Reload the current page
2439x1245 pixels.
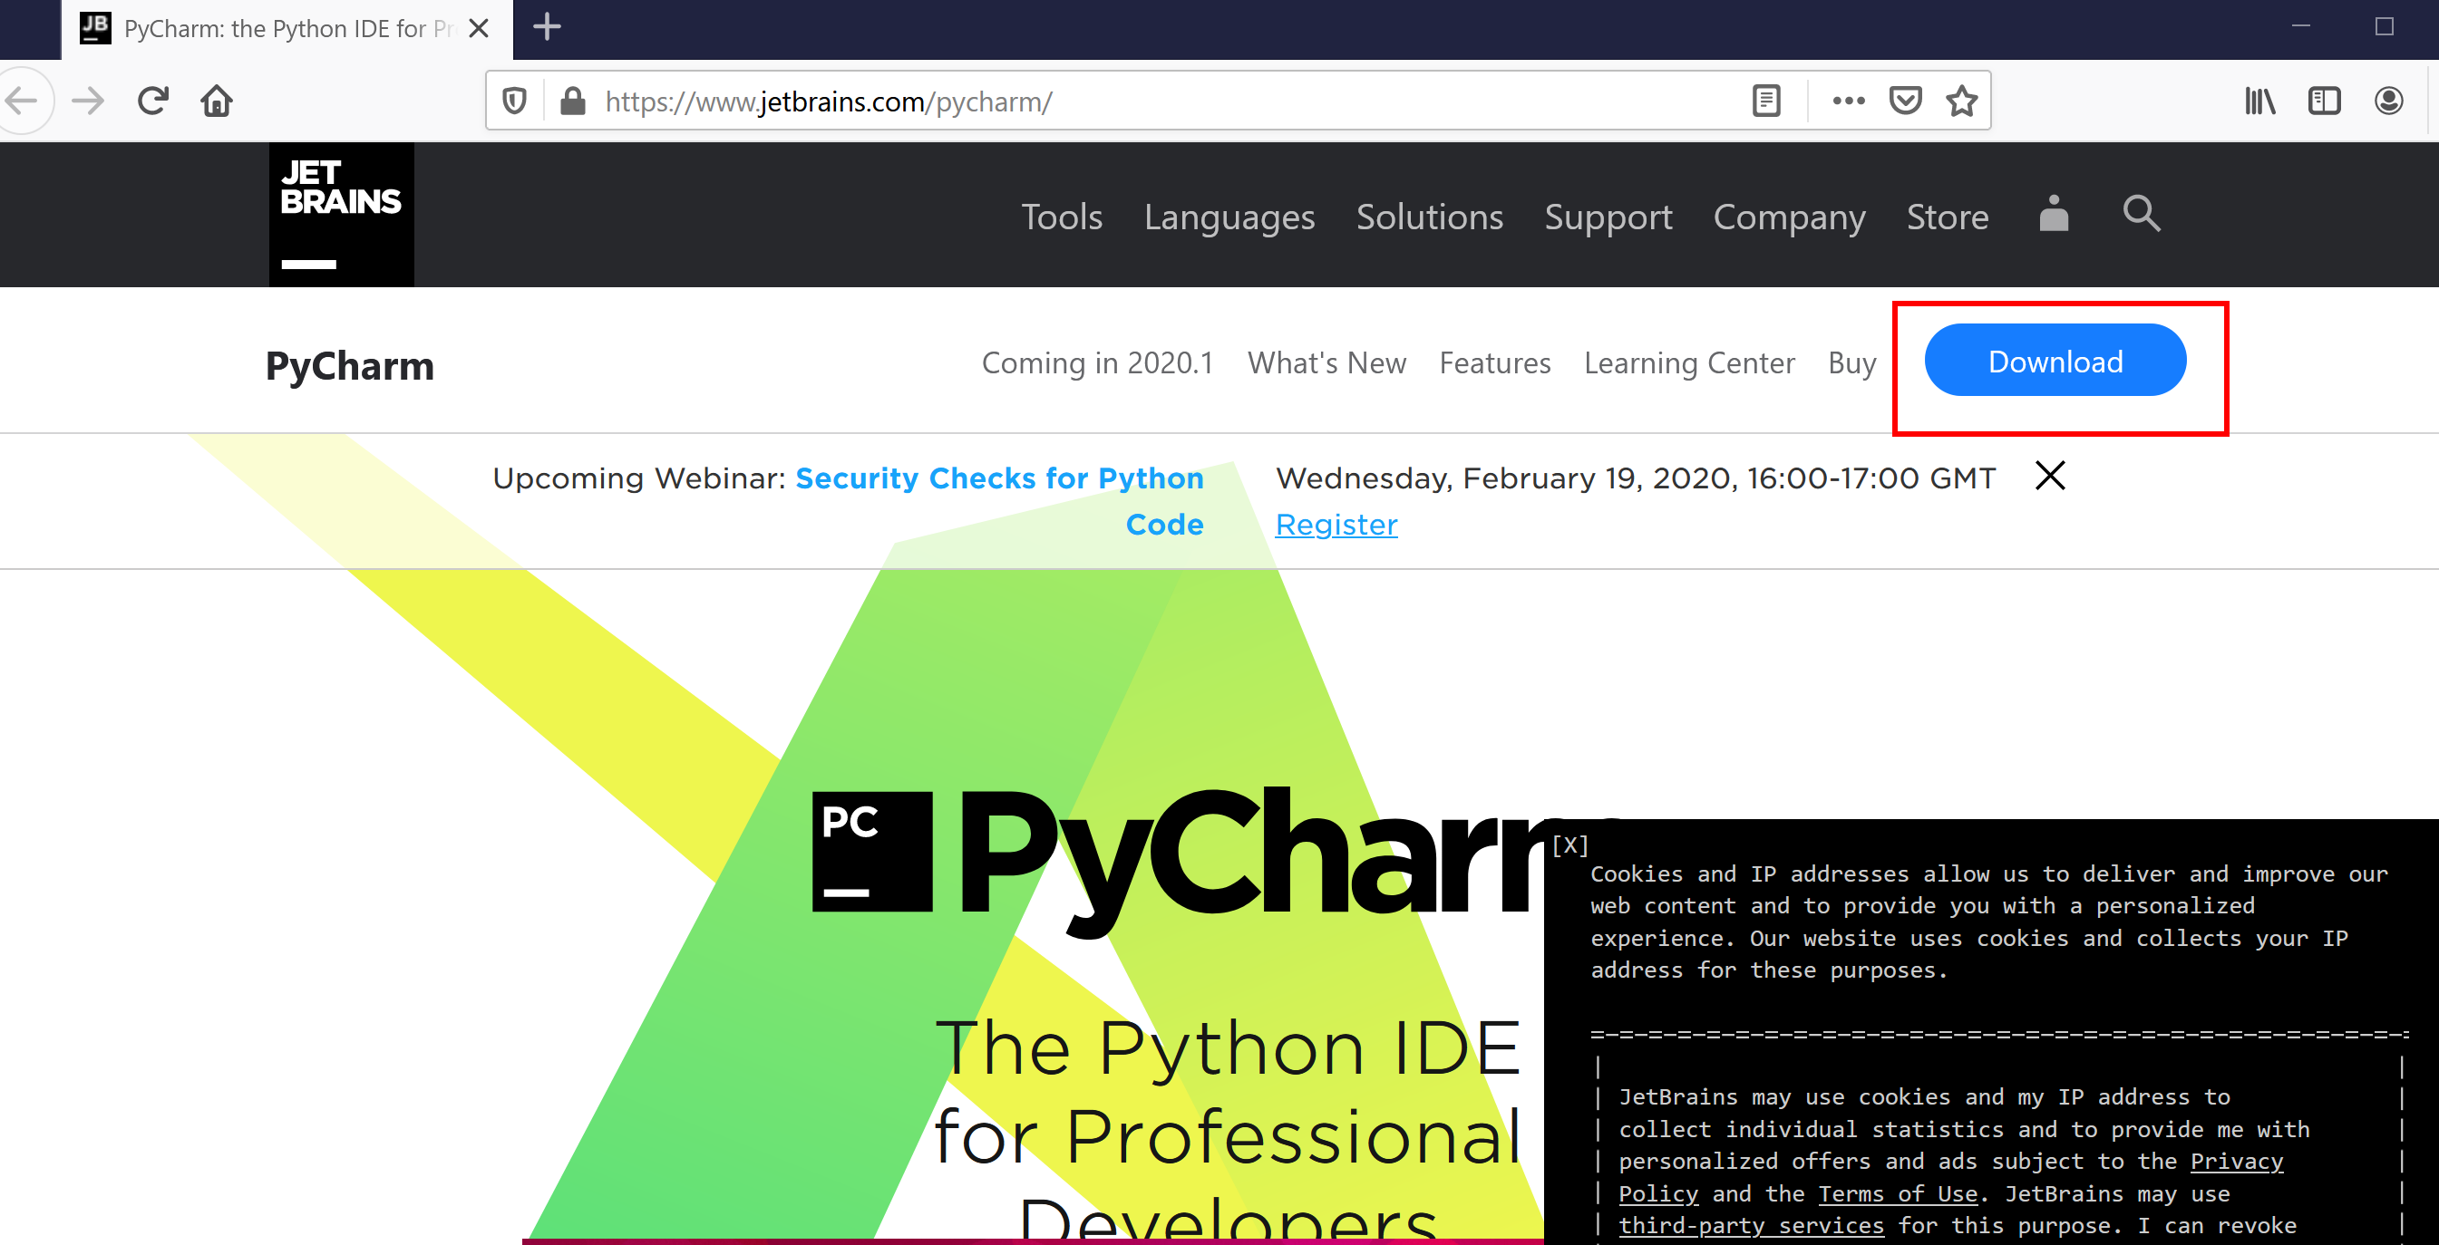pyautogui.click(x=152, y=101)
